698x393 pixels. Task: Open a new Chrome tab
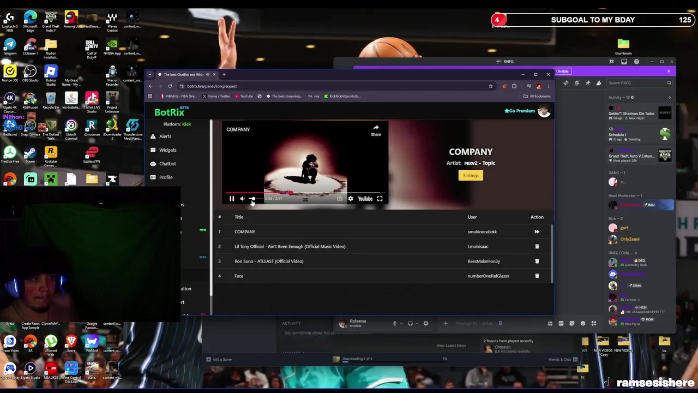[x=224, y=74]
